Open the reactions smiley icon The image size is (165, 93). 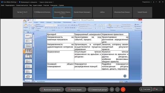[x=112, y=90]
